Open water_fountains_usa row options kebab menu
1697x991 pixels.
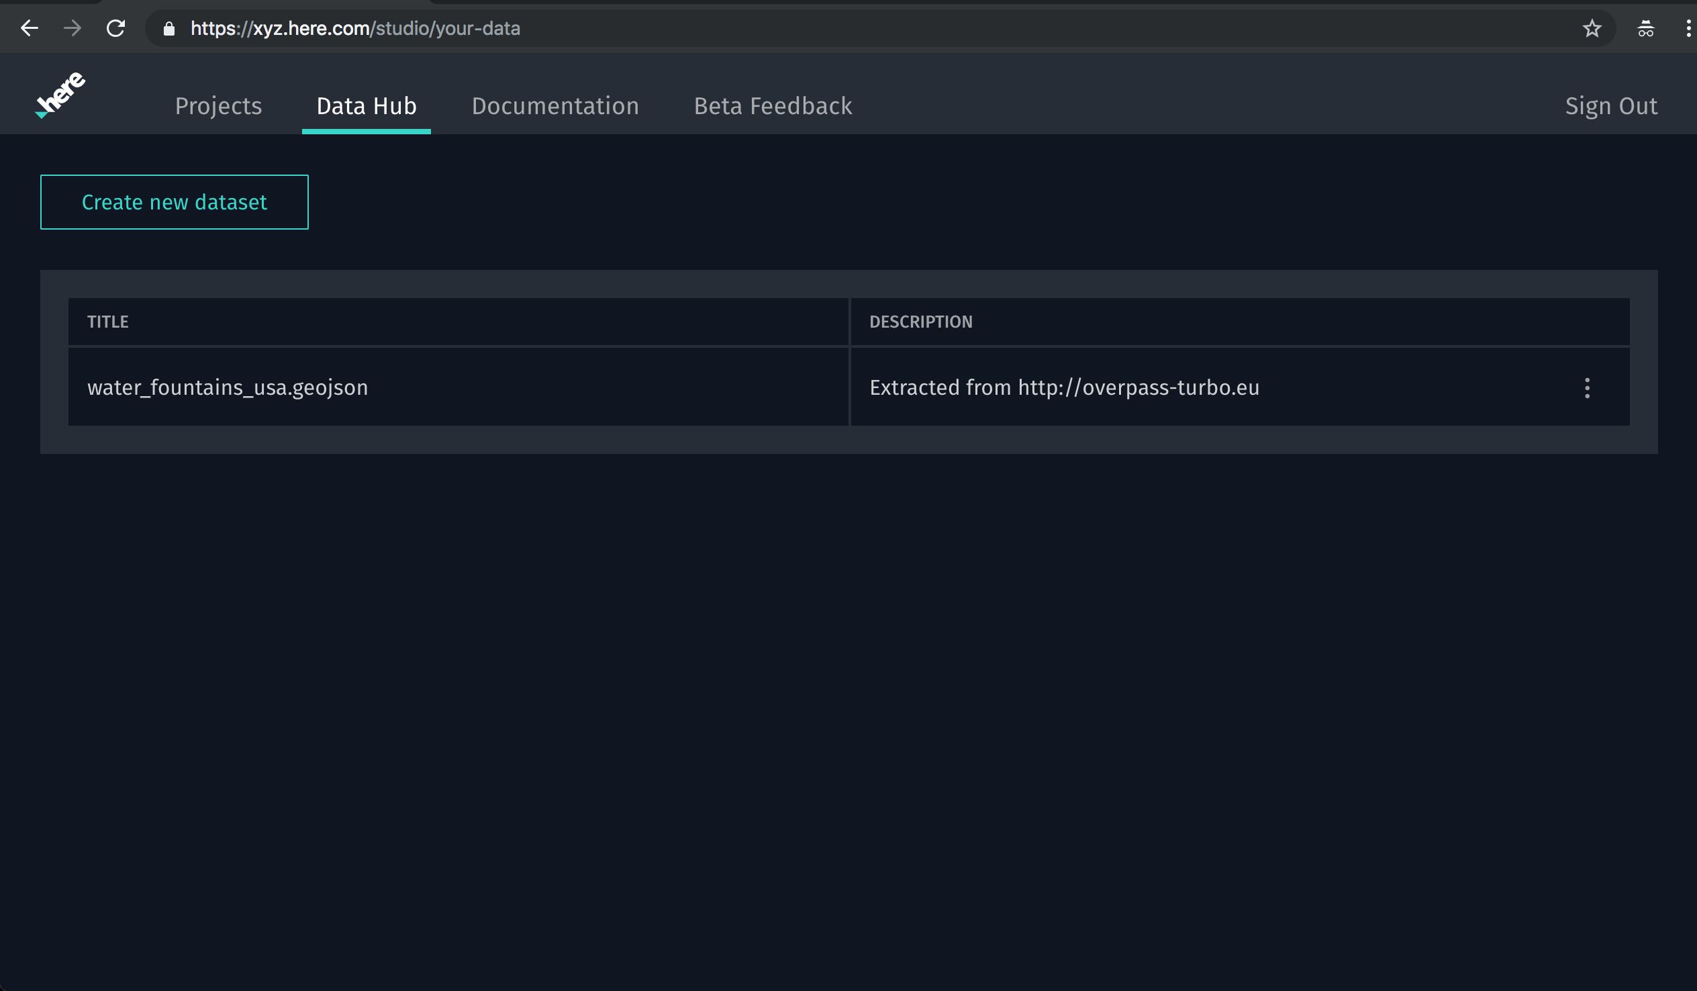click(1586, 388)
